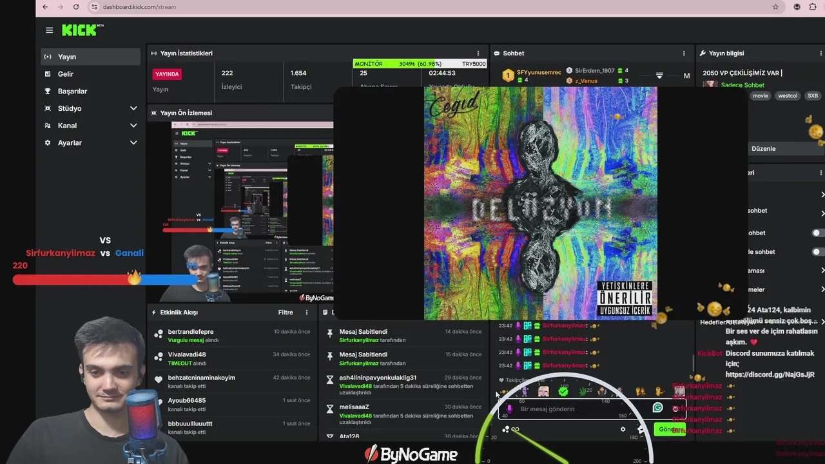
Task: Open Yayın bilgisi panel three-dot menu
Action: pos(820,53)
